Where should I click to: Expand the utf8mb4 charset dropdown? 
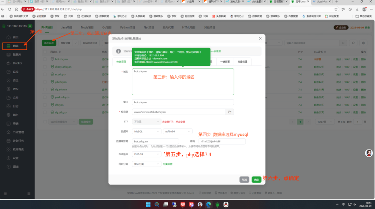pos(178,131)
